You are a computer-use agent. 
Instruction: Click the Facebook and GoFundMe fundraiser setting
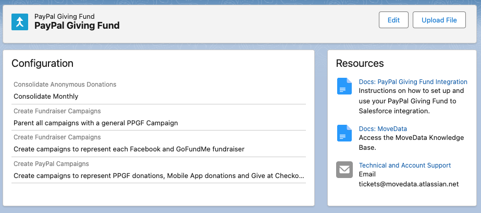click(129, 149)
